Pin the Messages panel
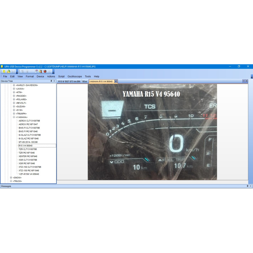Screen dimensions: 253x253 pos(247,186)
